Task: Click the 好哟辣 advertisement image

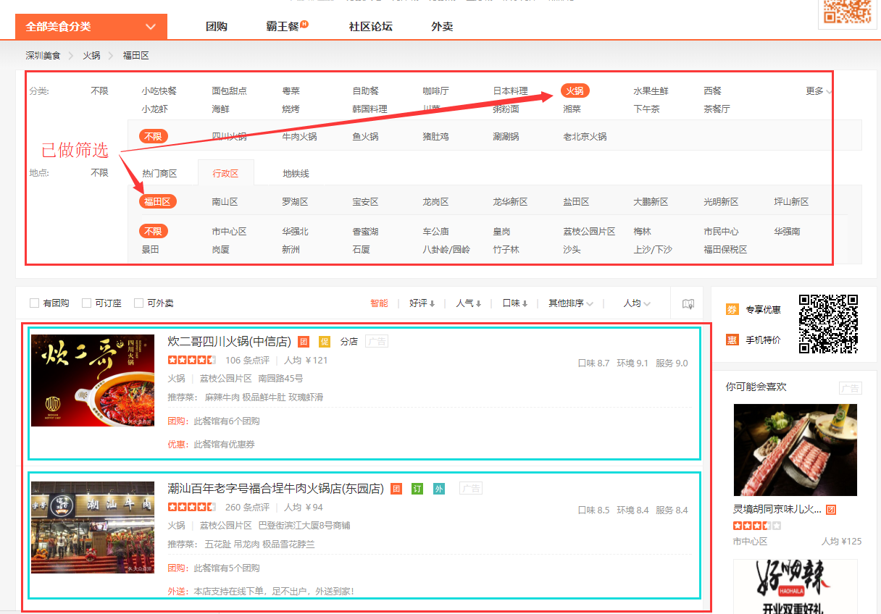Action: click(796, 586)
